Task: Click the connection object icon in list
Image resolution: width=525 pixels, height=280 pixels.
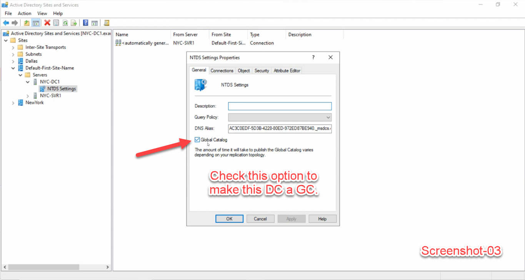Action: tap(118, 43)
